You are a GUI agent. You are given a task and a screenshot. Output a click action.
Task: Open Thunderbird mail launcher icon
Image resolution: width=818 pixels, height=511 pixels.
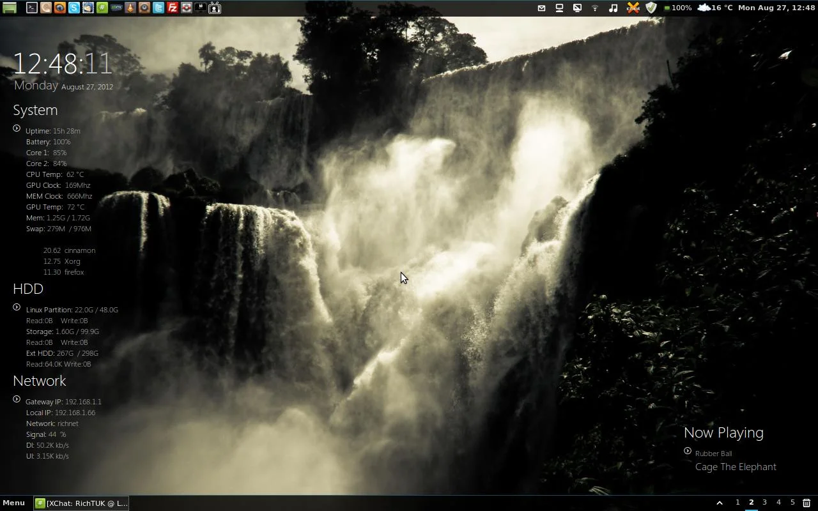[x=88, y=8]
